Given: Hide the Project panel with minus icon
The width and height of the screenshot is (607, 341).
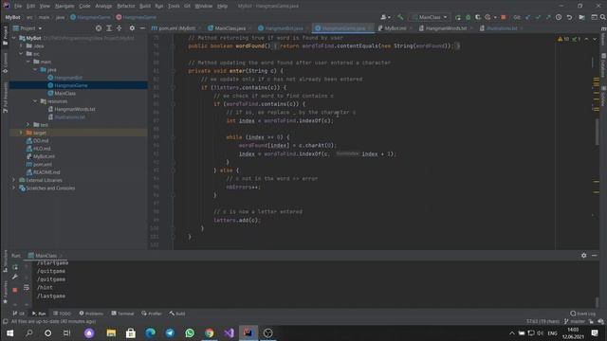Looking at the screenshot, I should (142, 28).
